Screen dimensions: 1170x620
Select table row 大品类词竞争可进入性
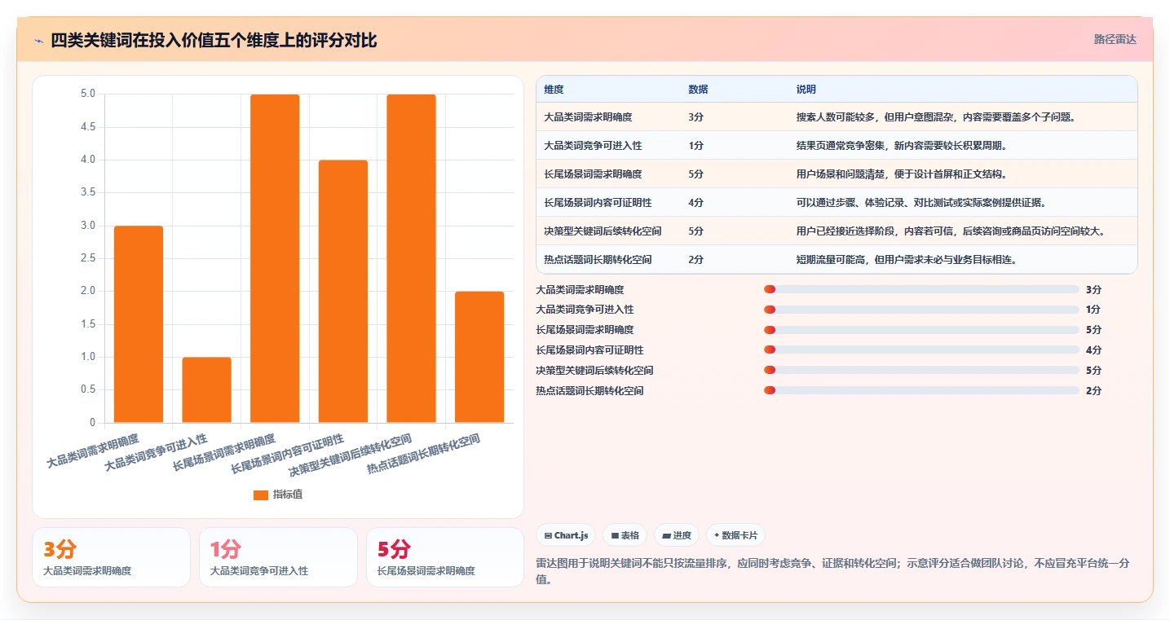coord(837,145)
